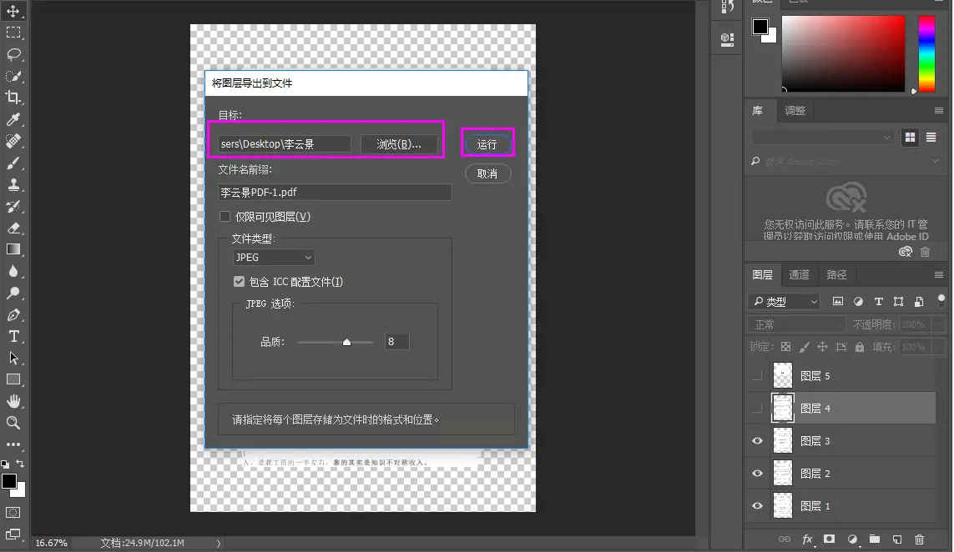The height and width of the screenshot is (552, 954).
Task: Switch to the 通道 tab
Action: pos(799,275)
